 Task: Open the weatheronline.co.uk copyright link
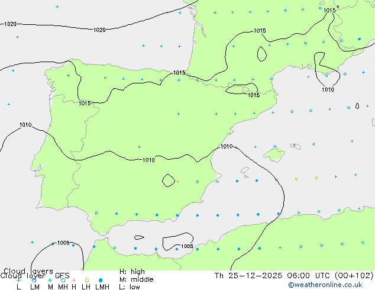point(325,285)
